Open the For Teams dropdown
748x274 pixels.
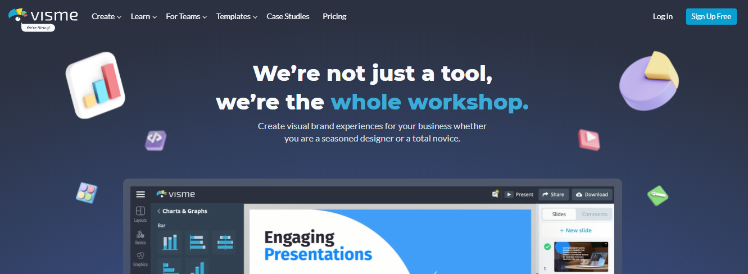(186, 16)
